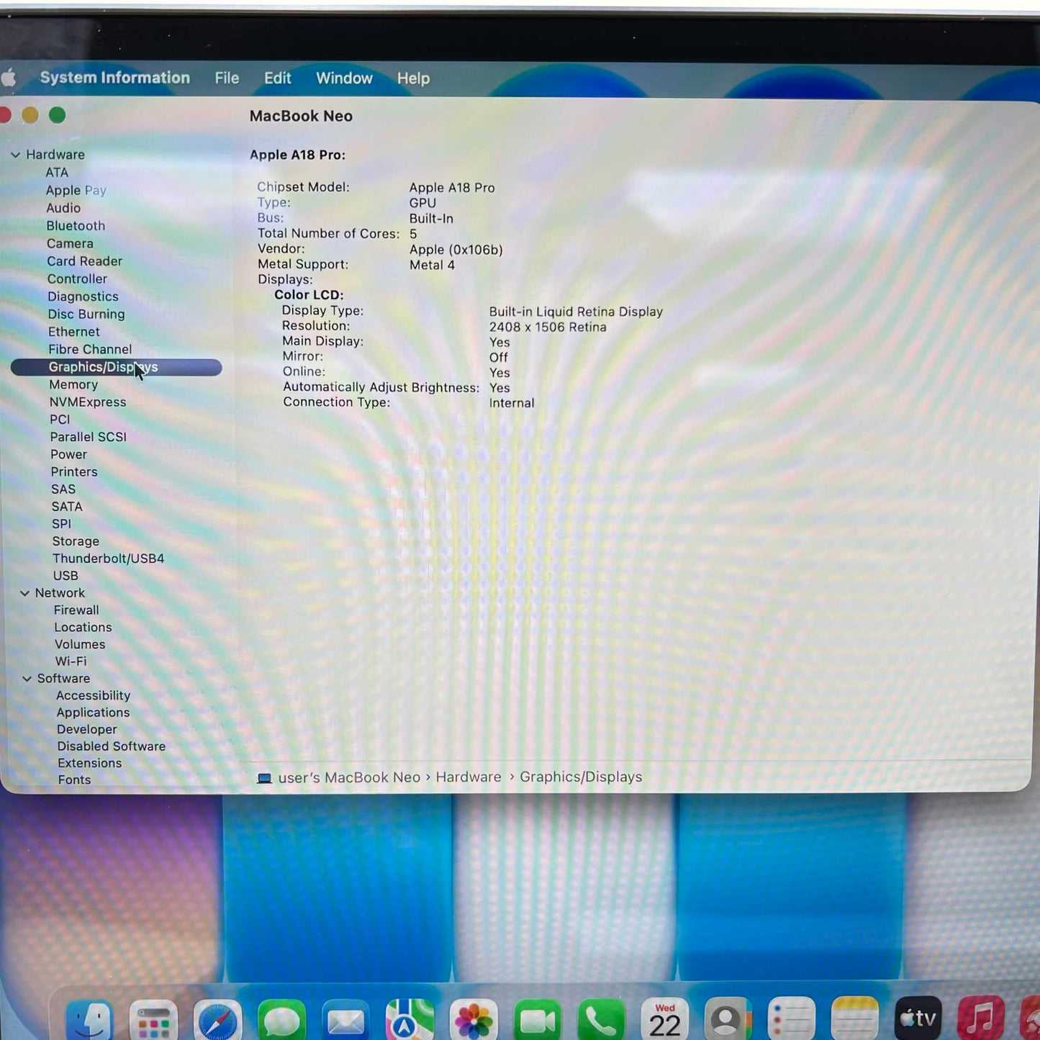
Task: Click the Apple A18 Pro heading
Action: pos(297,155)
